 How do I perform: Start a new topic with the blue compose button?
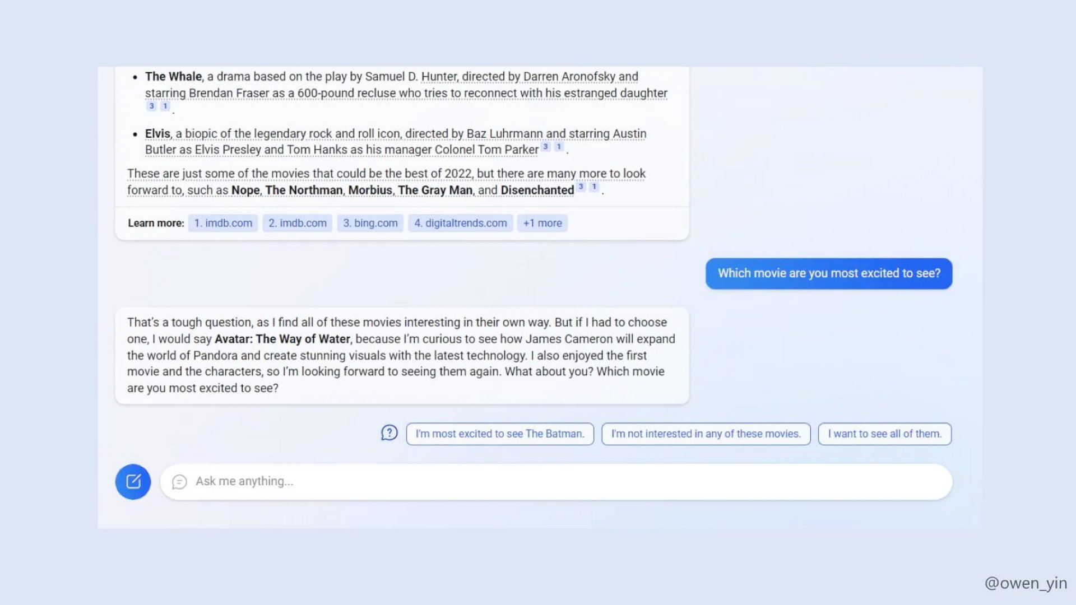pos(133,482)
